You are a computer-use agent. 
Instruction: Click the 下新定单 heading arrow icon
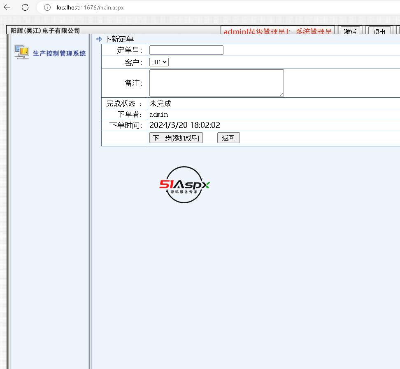pos(99,39)
